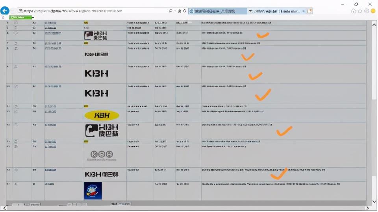The height and width of the screenshot is (212, 378).
Task: Click the lock security icon in address bar
Action: coord(179,11)
